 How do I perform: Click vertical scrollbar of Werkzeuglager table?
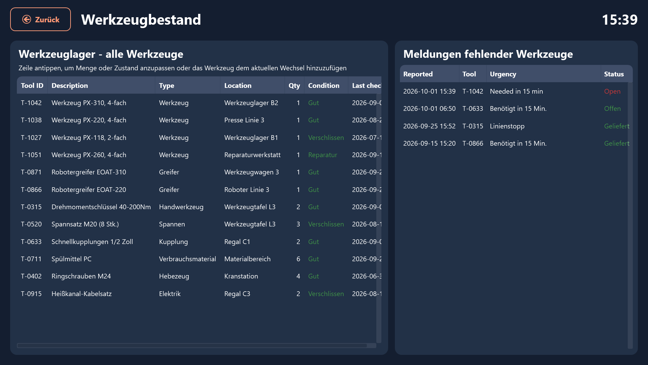379,218
